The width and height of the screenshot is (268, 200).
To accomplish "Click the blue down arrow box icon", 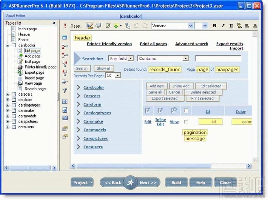I will click(65, 110).
